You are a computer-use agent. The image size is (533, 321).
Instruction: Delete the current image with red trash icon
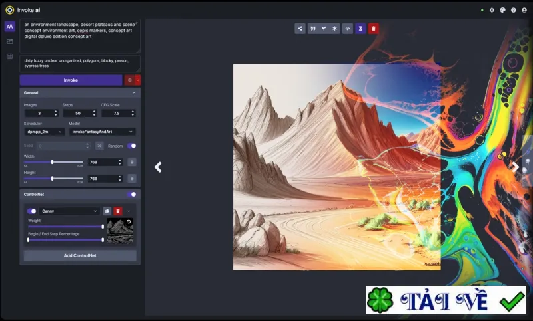tap(374, 29)
